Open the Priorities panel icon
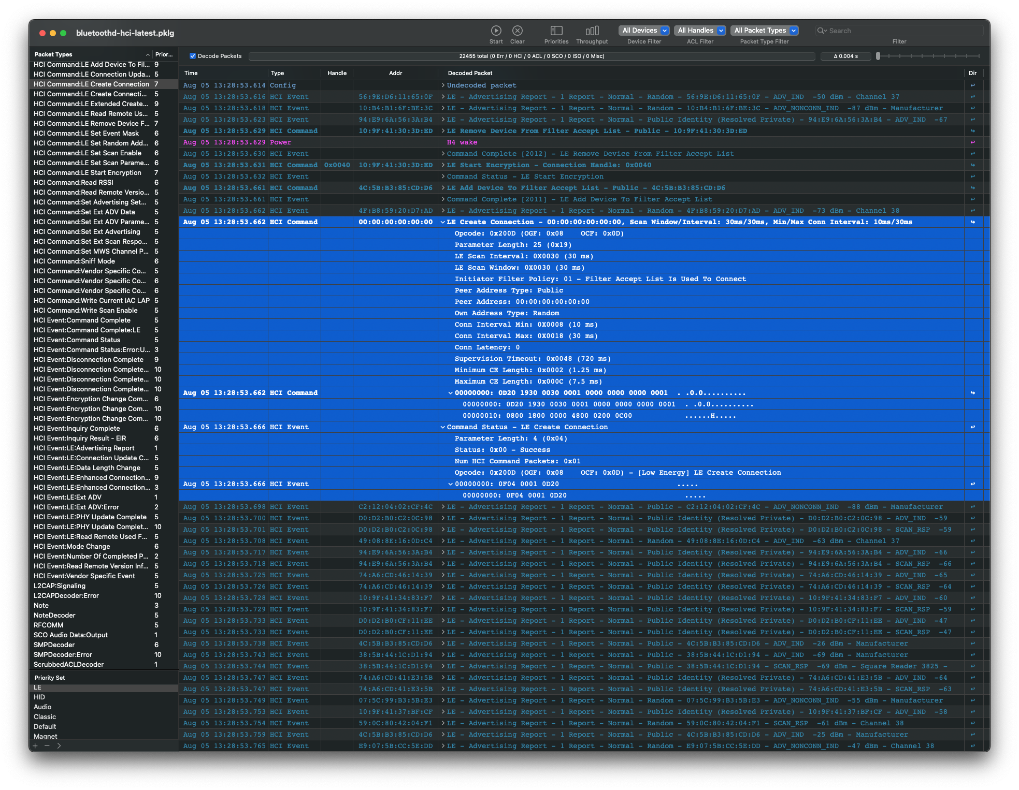 click(556, 31)
